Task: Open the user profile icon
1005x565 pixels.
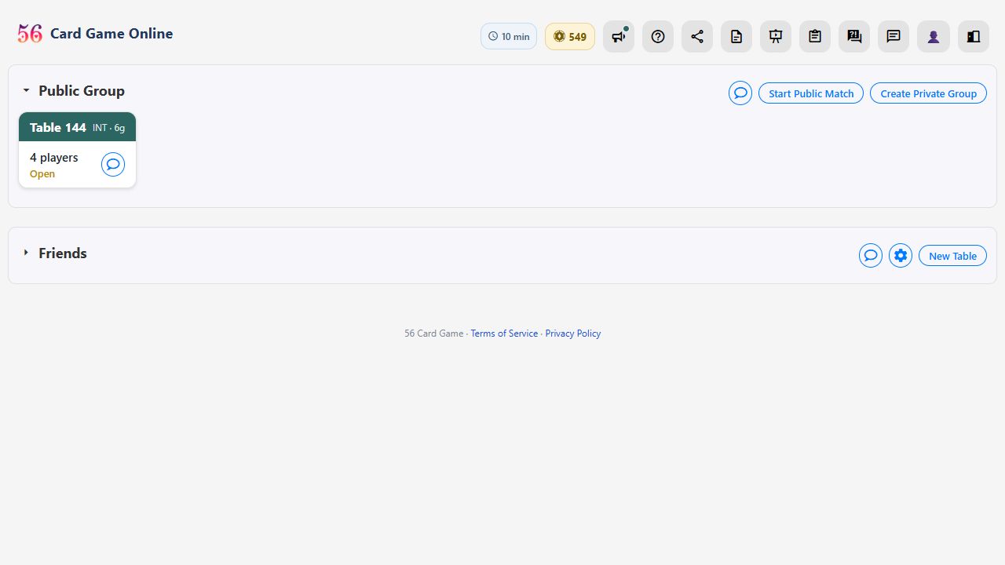Action: (934, 36)
